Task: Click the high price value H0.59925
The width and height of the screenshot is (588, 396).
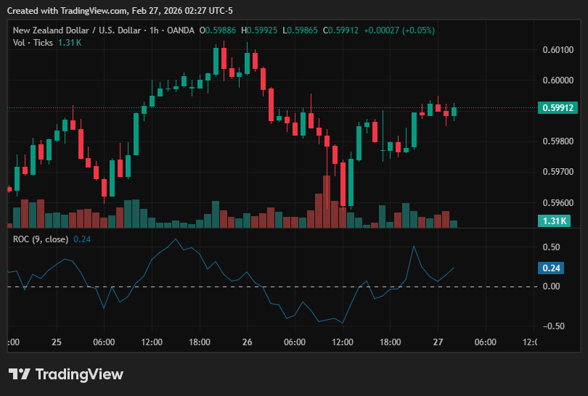Action: (x=259, y=30)
